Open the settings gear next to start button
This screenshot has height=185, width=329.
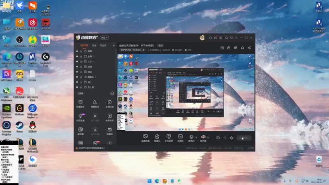click(232, 138)
